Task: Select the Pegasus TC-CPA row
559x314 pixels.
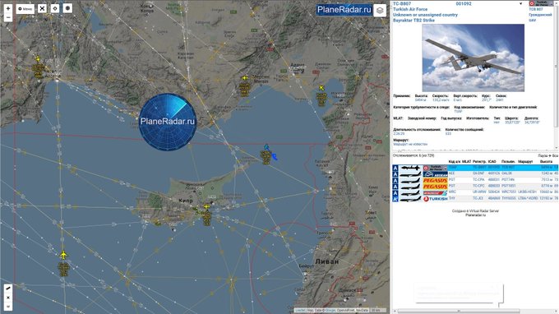Action: (x=475, y=180)
